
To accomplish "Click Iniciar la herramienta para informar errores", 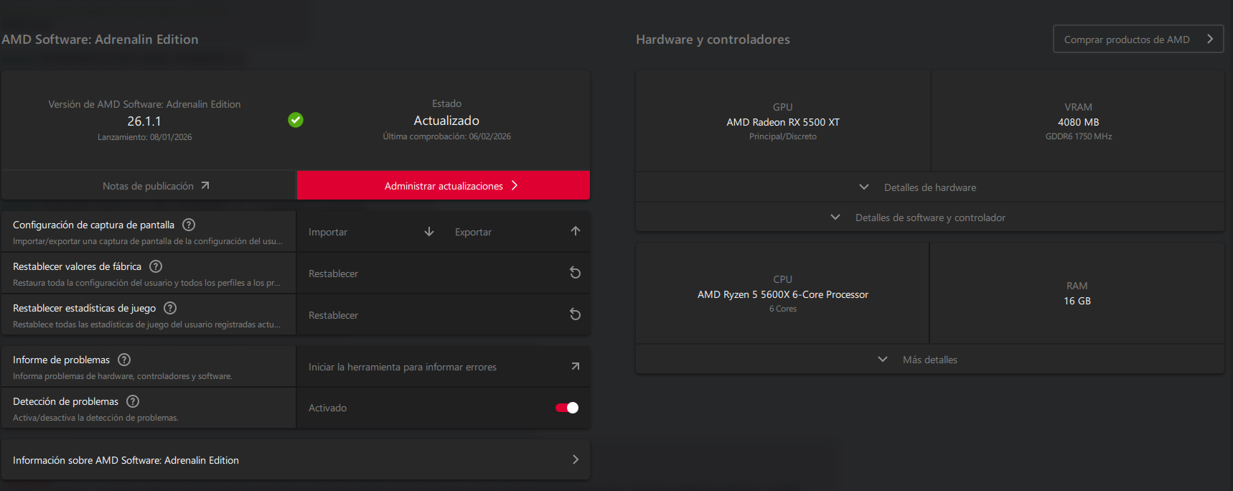I will 444,367.
